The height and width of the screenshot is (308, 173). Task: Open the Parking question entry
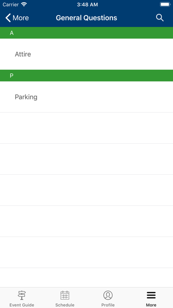tap(86, 97)
